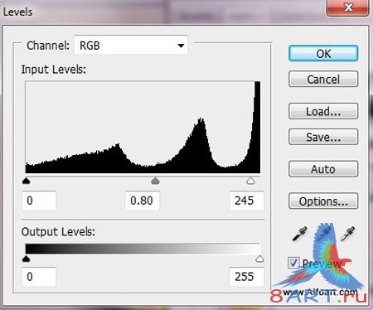Viewport: 373px width, 310px height.
Task: Click the Save... button
Action: pos(323,137)
